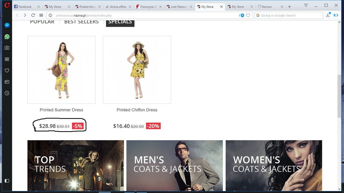
Task: Open the WOMEN'S COATS & JACKETS banner
Action: pos(274,166)
